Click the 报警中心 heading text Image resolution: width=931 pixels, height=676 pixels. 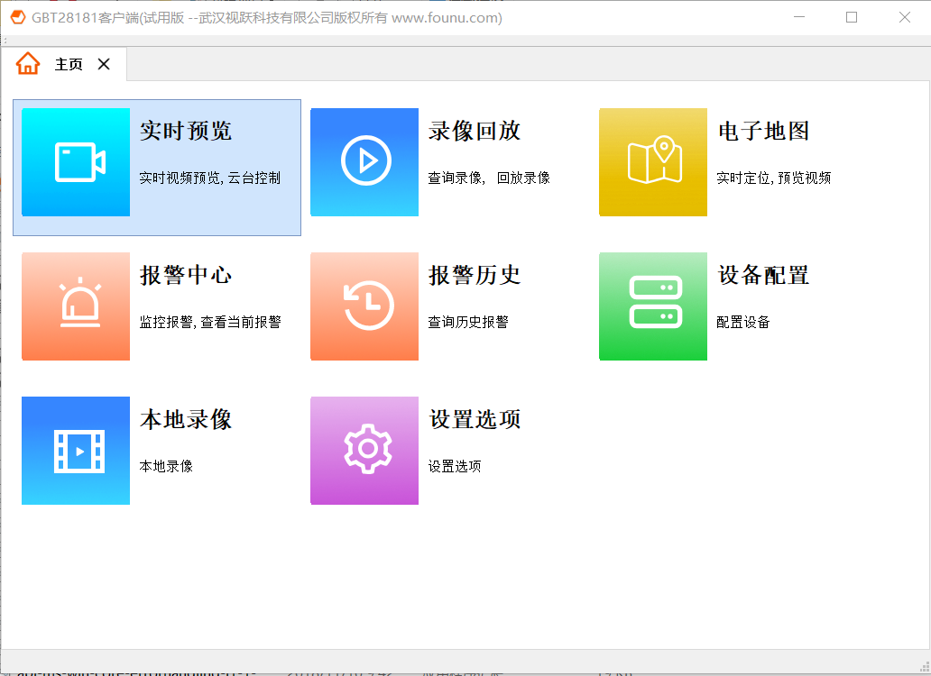(x=186, y=276)
